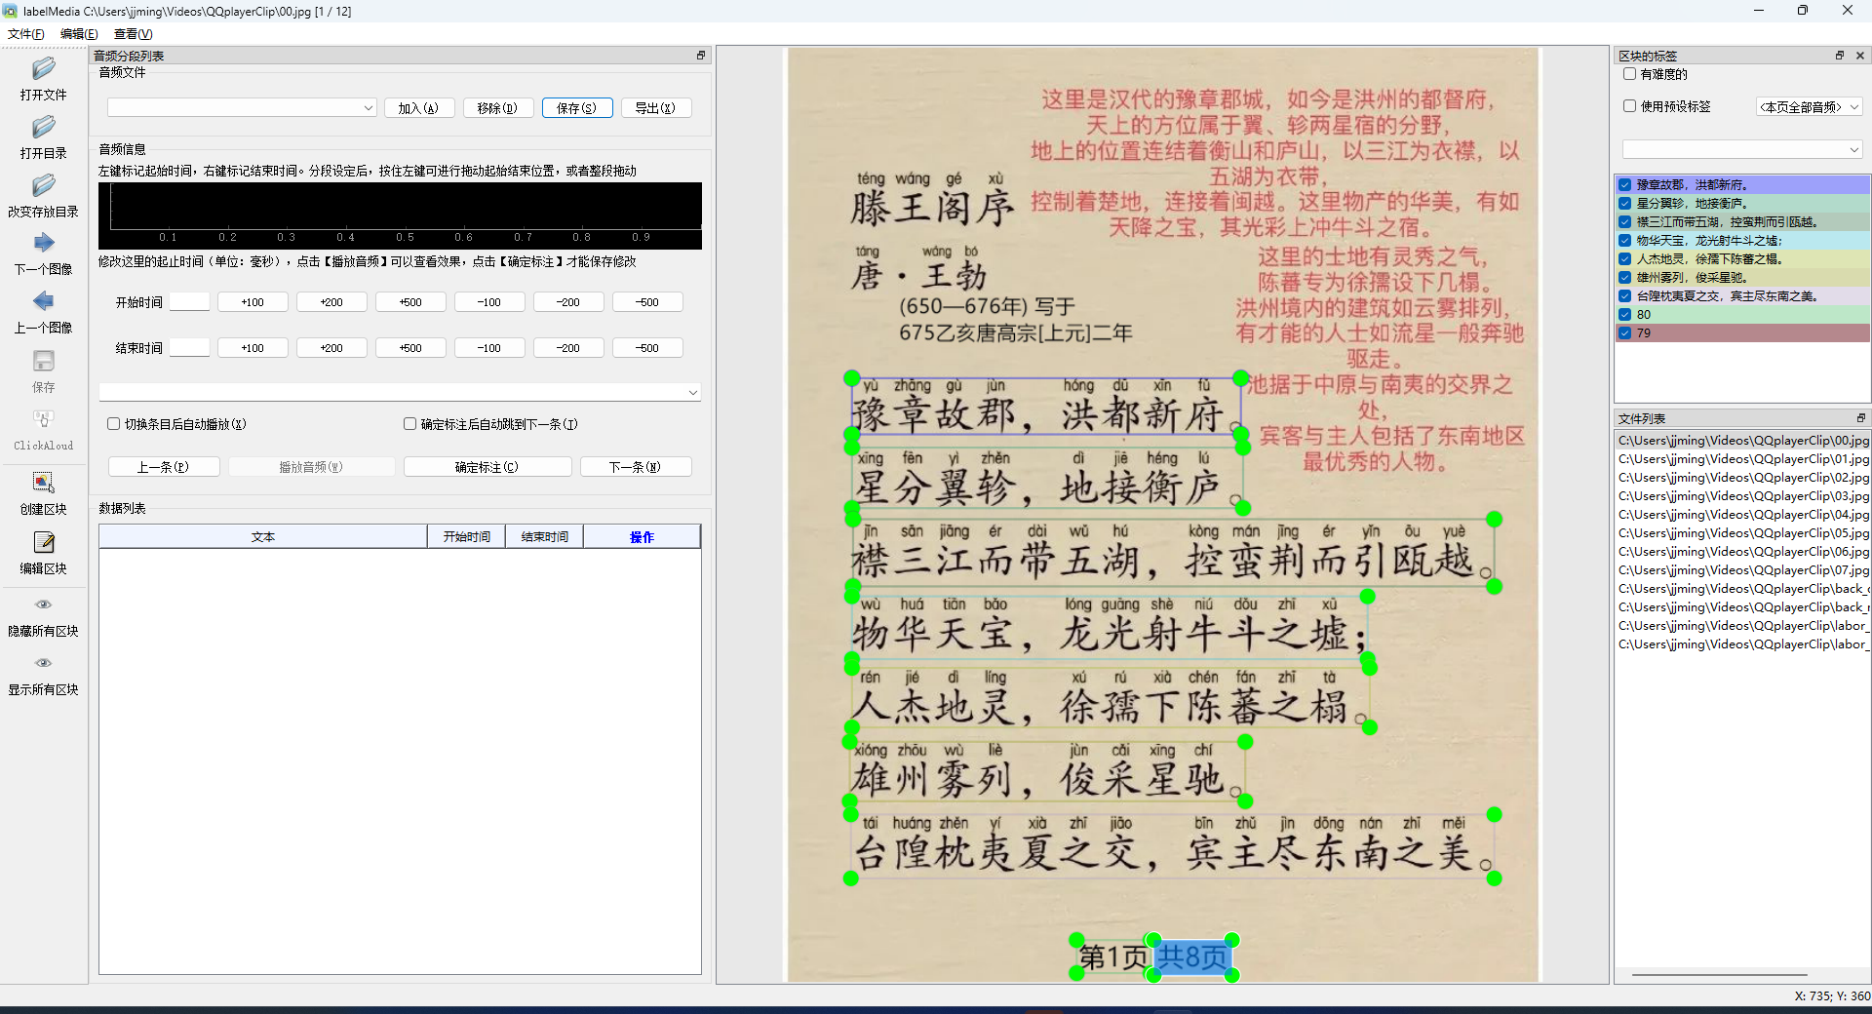The width and height of the screenshot is (1872, 1014).
Task: Uncheck the label 79 checkbox
Action: click(1624, 332)
